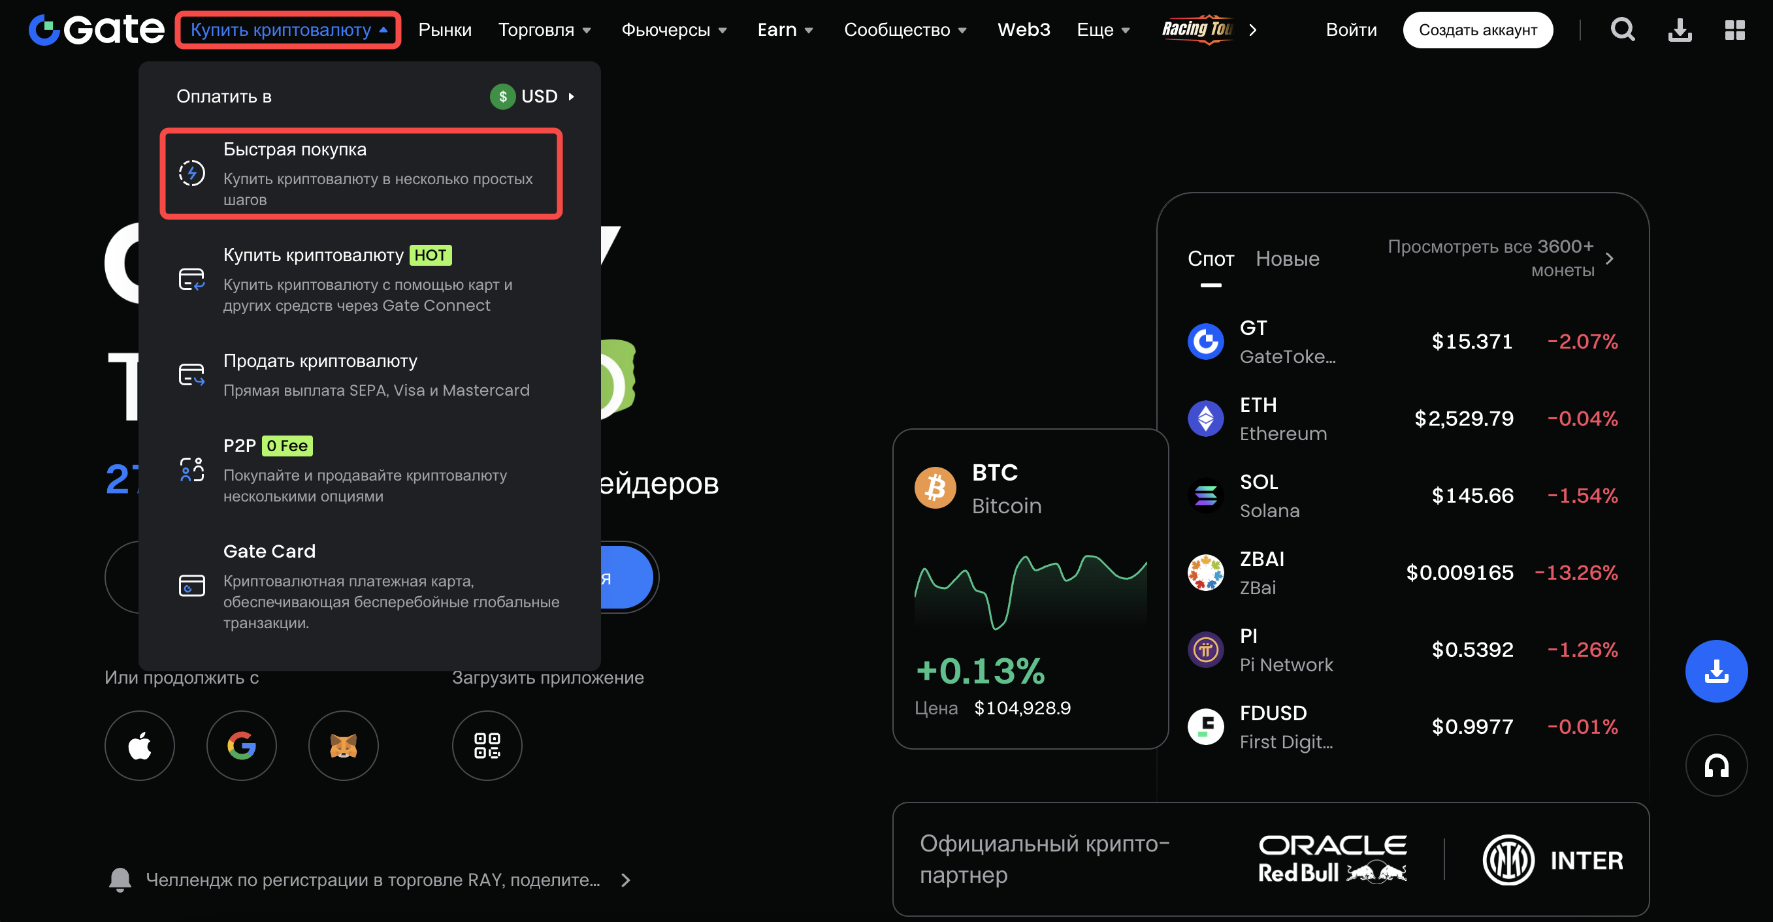
Task: Show the QR code download icon
Action: coord(487,745)
